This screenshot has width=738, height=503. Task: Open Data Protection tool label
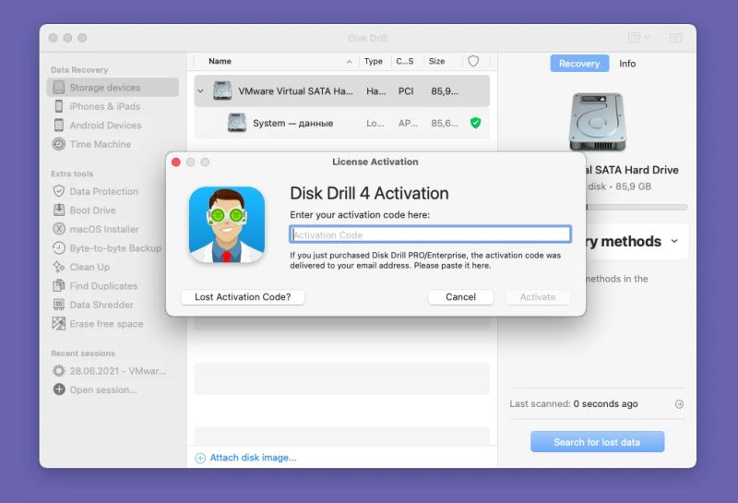104,191
